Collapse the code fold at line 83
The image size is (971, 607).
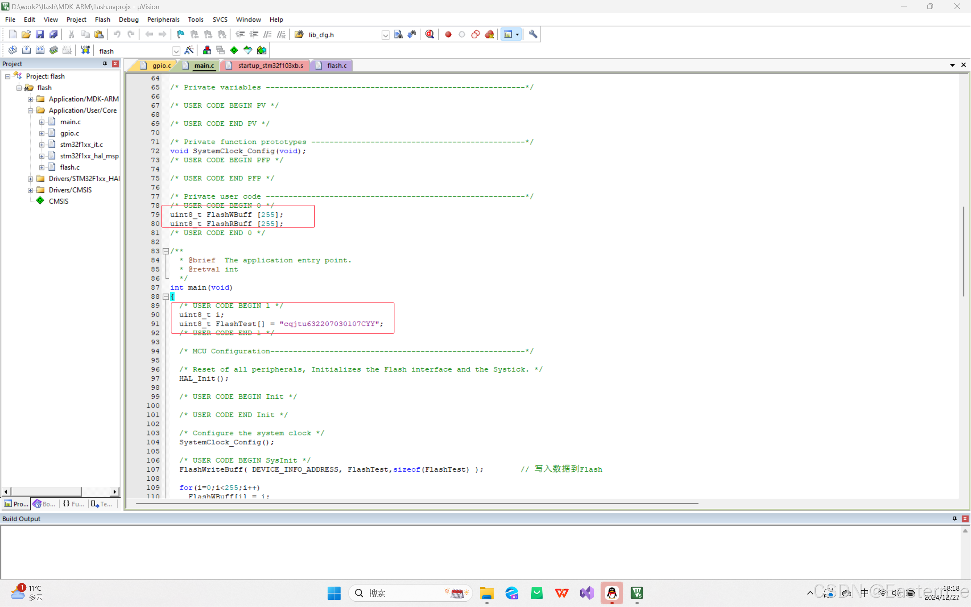click(165, 251)
